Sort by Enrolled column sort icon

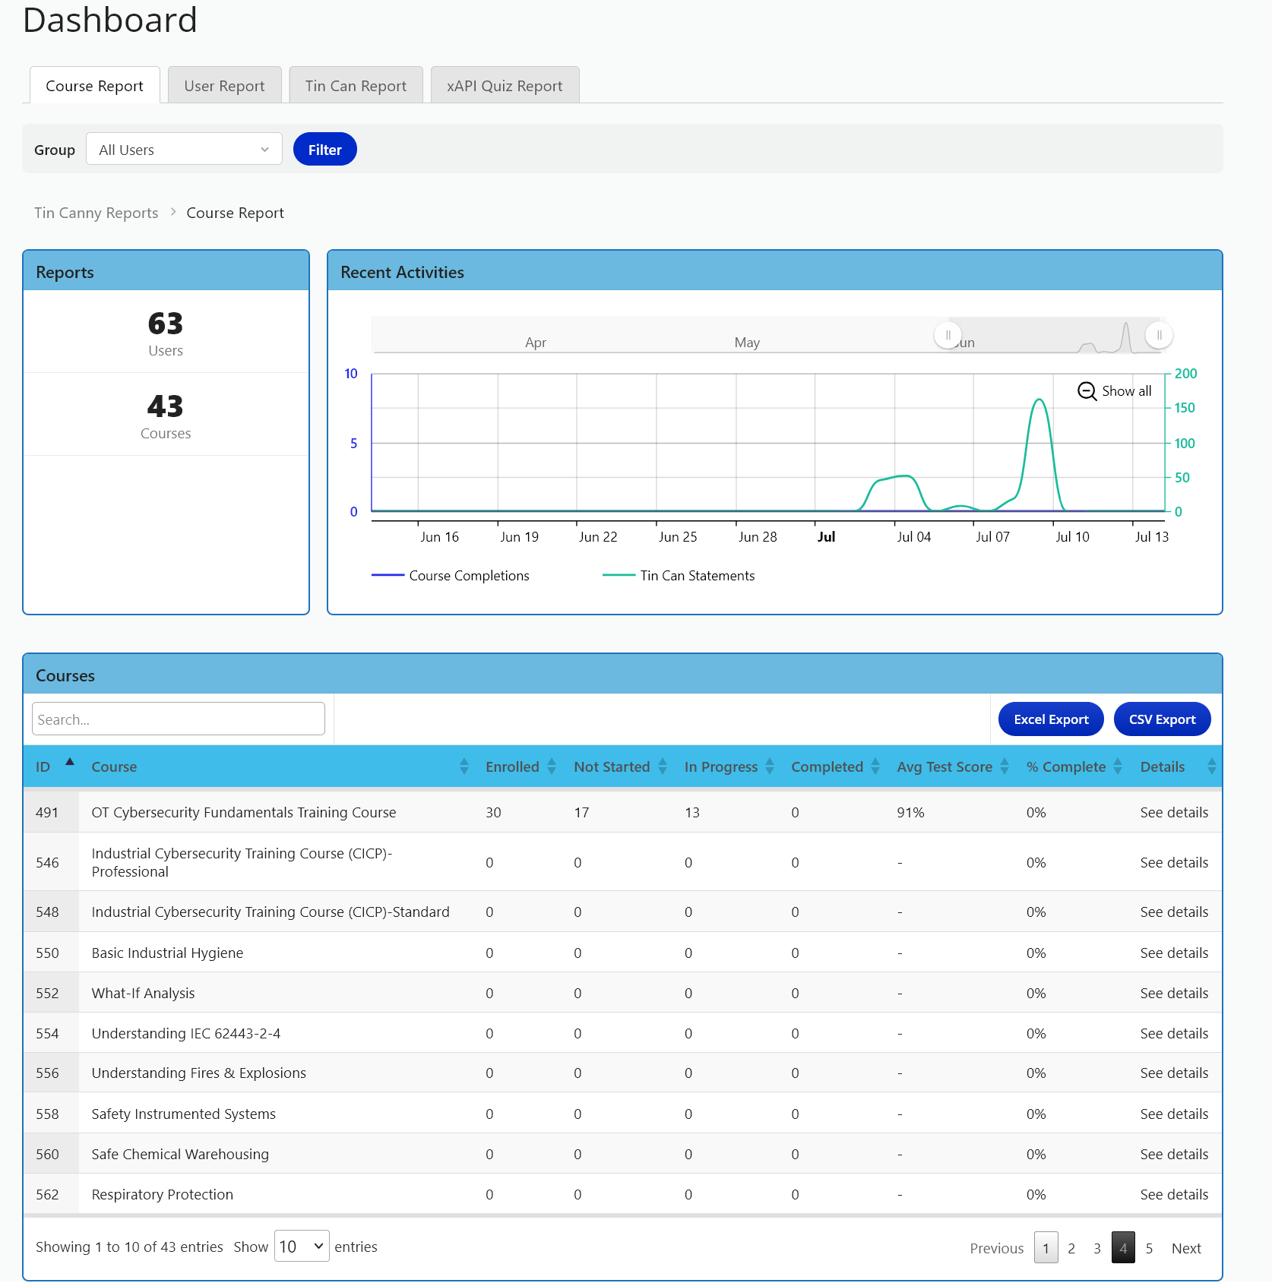click(552, 766)
